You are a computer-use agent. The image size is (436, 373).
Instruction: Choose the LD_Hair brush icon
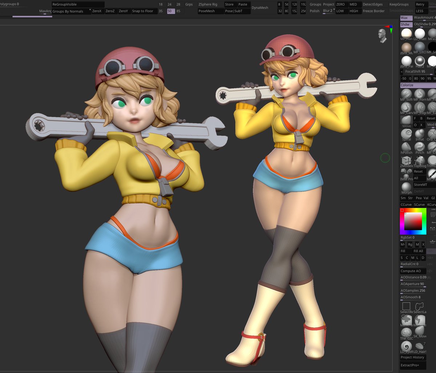tap(420, 347)
